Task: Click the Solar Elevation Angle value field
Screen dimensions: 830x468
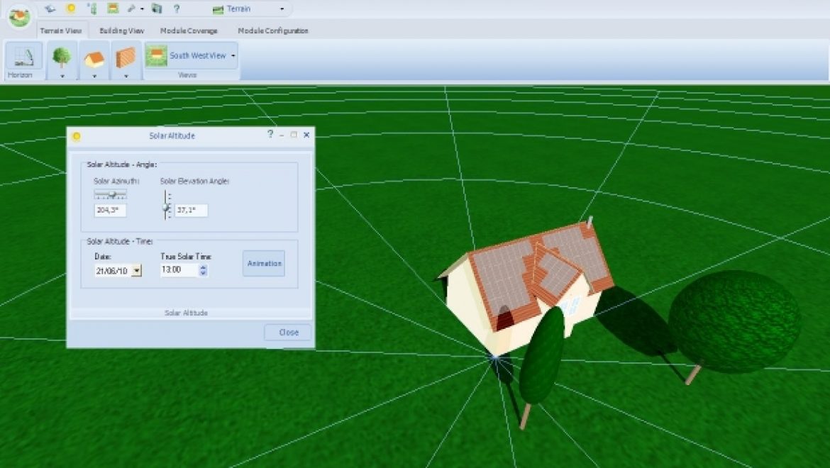Action: pos(191,211)
